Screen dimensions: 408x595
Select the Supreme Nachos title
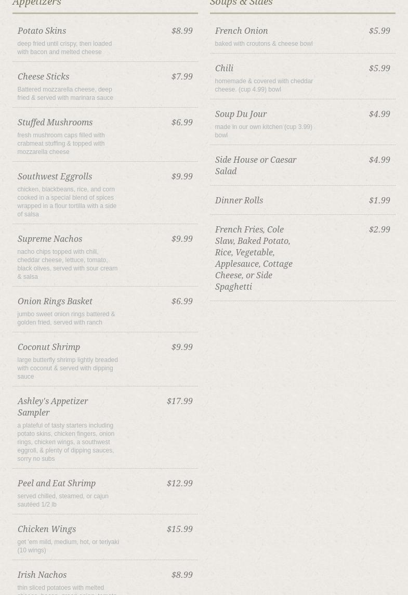pos(49,239)
